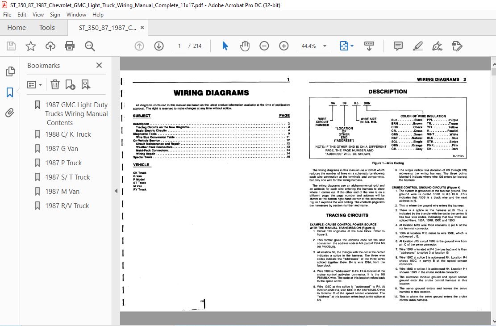Close the ST_350_87_1987 document tab
496x326 pixels.
point(142,28)
